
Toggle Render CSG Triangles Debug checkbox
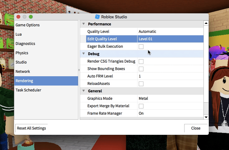pos(141,61)
